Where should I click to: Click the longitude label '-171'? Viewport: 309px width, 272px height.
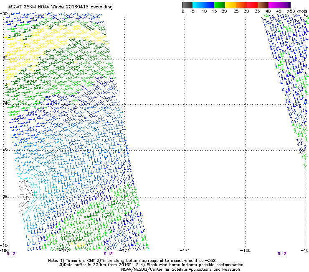pyautogui.click(x=185, y=251)
